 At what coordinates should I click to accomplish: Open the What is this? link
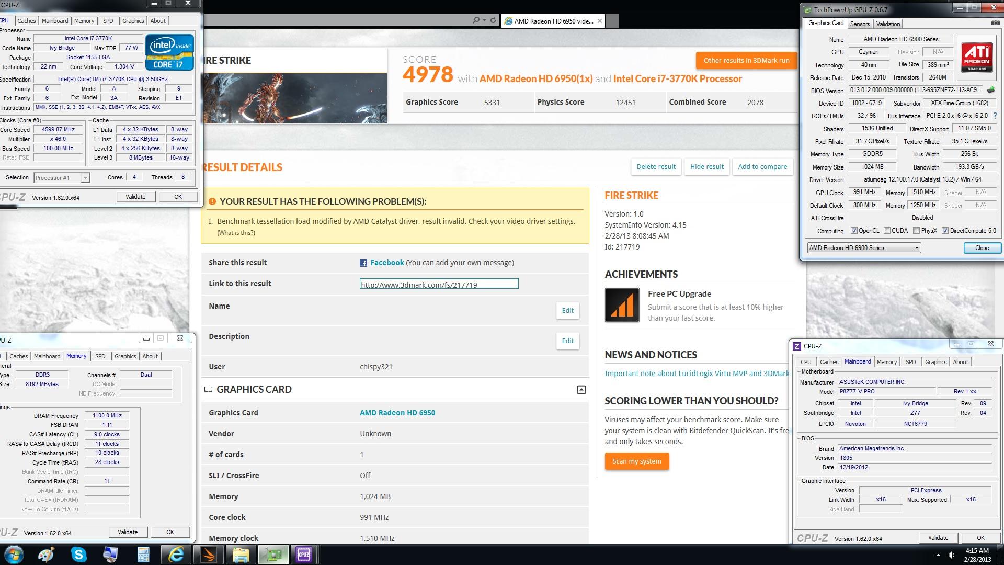point(236,233)
